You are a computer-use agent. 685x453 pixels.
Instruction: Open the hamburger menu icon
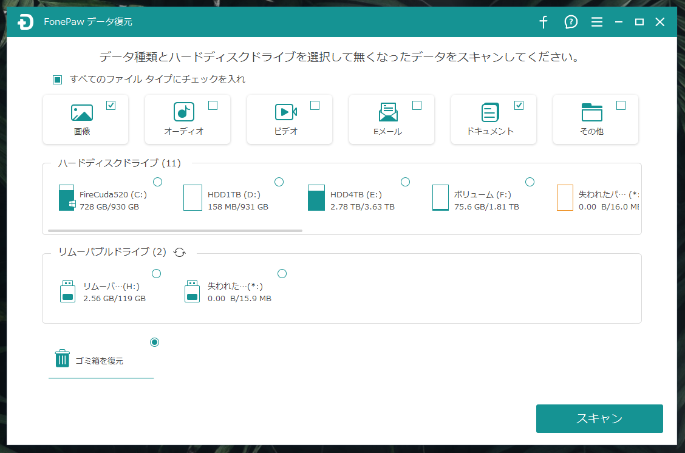pos(597,22)
